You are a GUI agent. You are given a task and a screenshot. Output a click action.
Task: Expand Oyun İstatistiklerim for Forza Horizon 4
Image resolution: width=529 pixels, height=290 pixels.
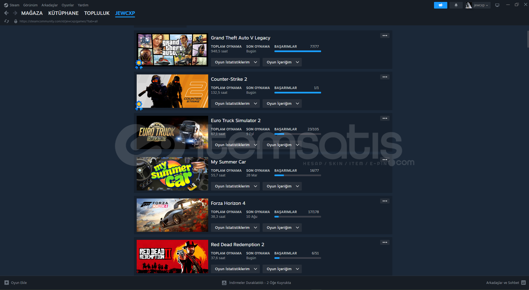coord(235,228)
